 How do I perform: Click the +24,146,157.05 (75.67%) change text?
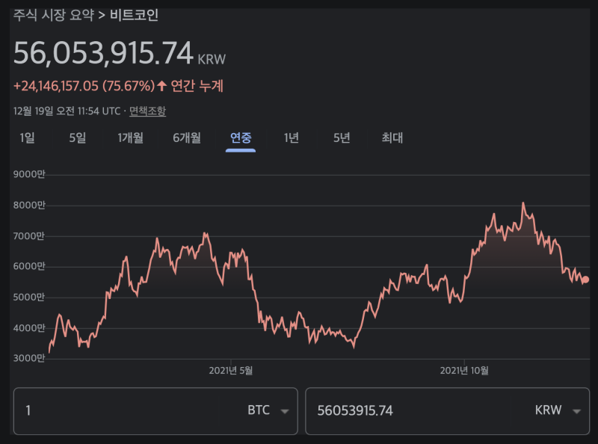pos(84,86)
